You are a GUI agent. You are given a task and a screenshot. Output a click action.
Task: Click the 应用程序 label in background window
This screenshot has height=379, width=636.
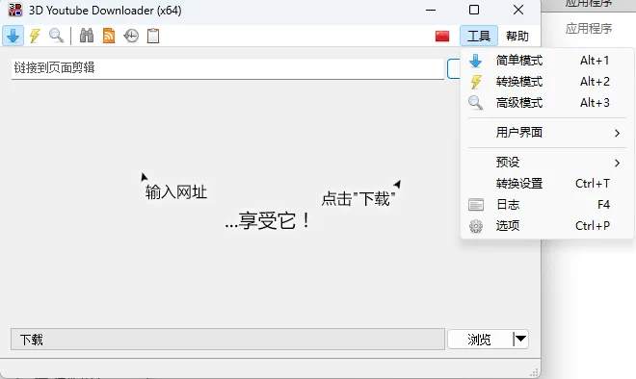point(589,29)
